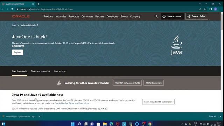224x126 pixels.
Task: Click the Contact Sales button
Action: tap(197, 16)
